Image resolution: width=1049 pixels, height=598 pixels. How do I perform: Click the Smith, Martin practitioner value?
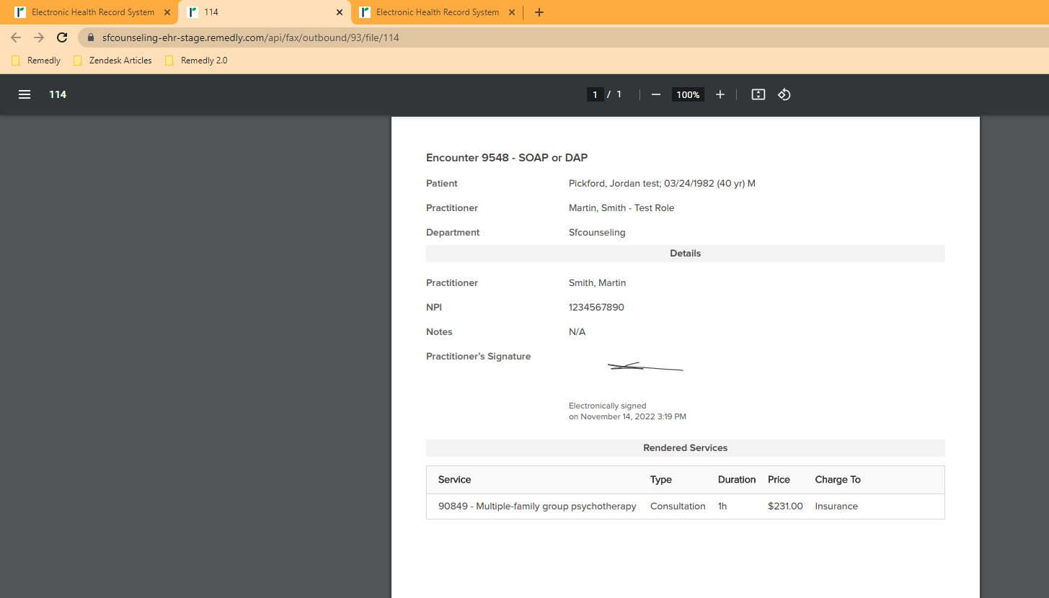[x=597, y=283]
